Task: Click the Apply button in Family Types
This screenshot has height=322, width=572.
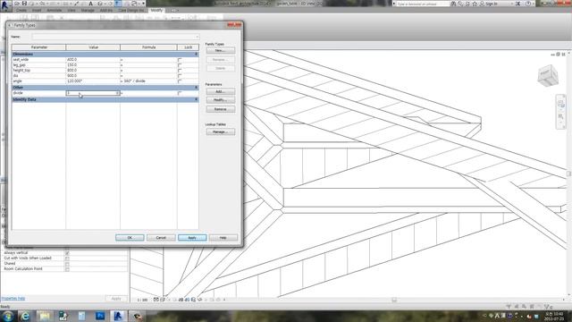Action: pyautogui.click(x=192, y=238)
